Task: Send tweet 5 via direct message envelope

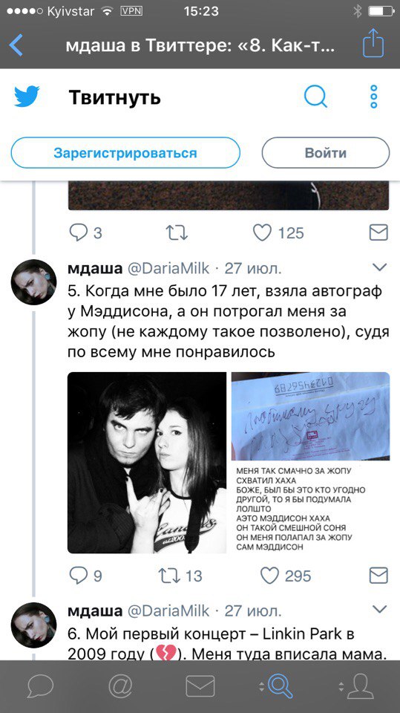Action: click(x=378, y=576)
